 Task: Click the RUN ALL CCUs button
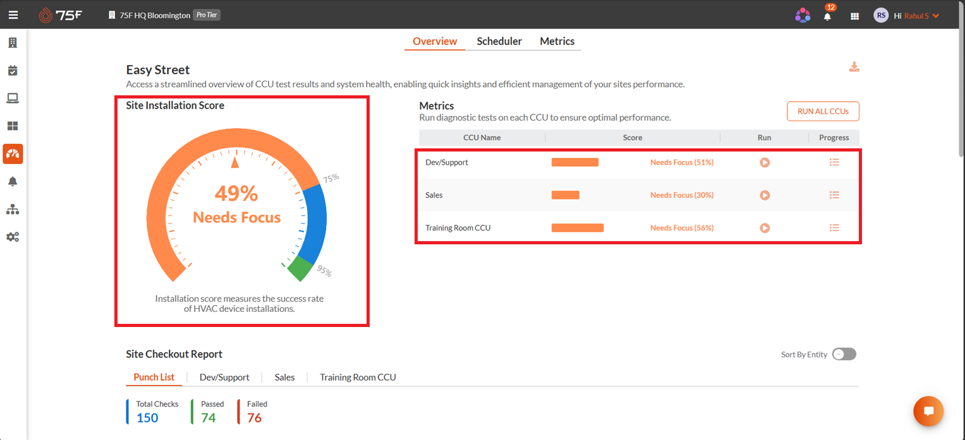pos(823,111)
